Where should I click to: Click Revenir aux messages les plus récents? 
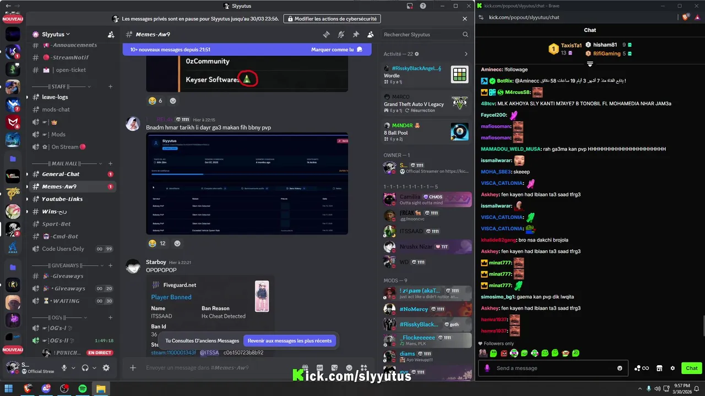click(290, 340)
